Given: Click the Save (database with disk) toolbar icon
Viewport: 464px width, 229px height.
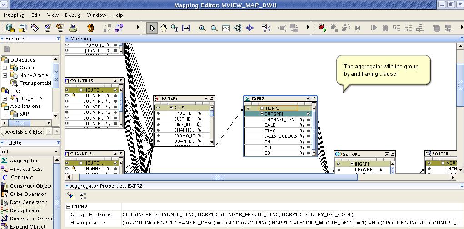Looking at the screenshot, I should tap(10, 28).
